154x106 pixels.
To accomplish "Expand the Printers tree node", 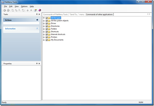I will 44,37.
